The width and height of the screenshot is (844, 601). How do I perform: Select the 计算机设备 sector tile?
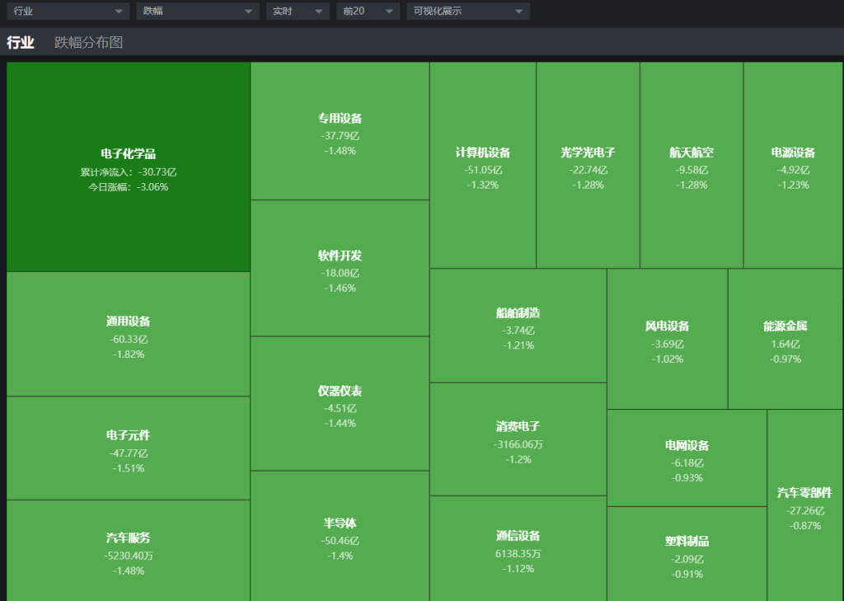coord(483,166)
